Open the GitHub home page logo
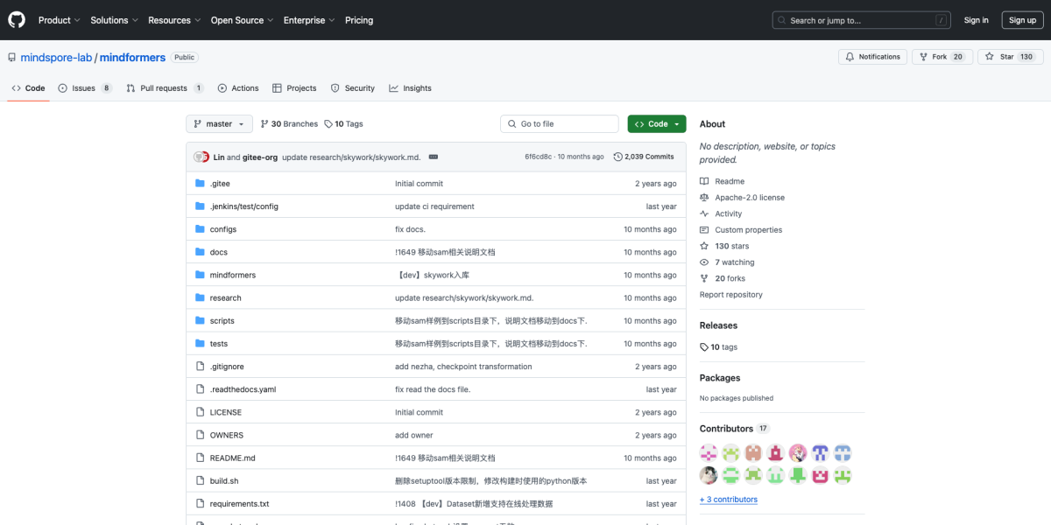Viewport: 1051px width, 525px height. pyautogui.click(x=16, y=19)
